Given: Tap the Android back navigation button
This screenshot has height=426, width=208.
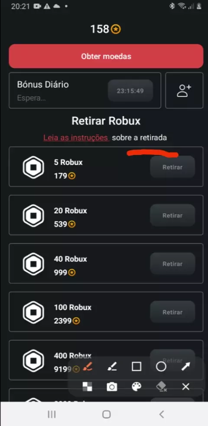Looking at the screenshot, I should [x=162, y=414].
